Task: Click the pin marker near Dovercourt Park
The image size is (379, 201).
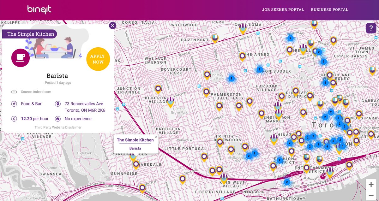Action: point(207,75)
